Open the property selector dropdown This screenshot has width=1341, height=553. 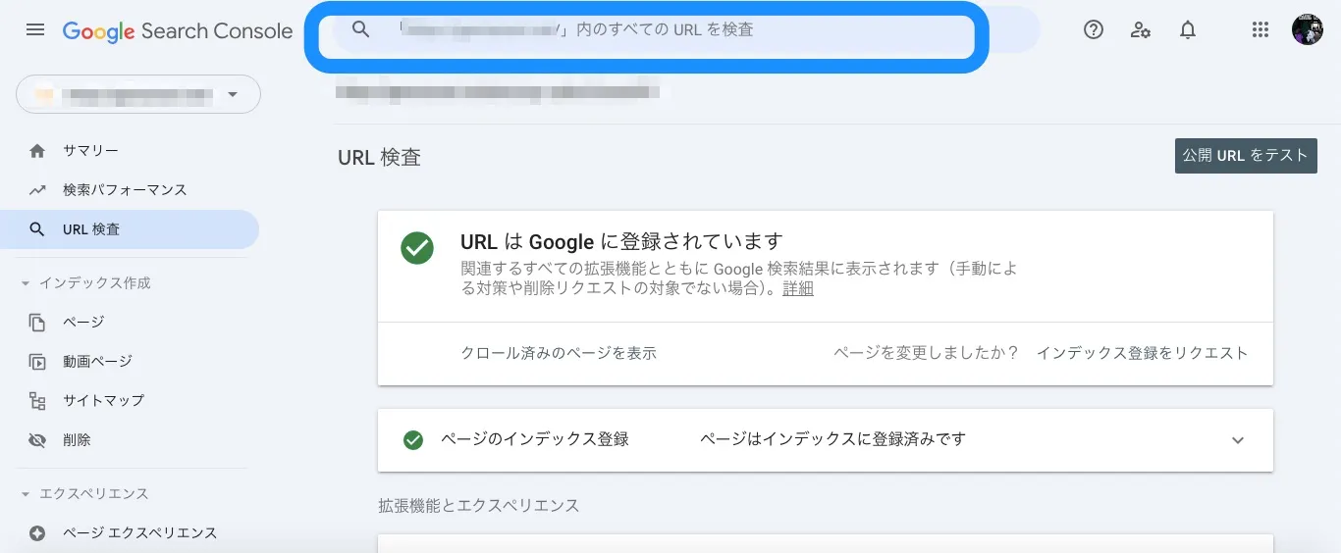138,94
